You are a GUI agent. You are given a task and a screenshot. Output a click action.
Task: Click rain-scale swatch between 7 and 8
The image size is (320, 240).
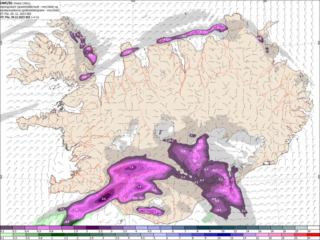[x=186, y=235]
